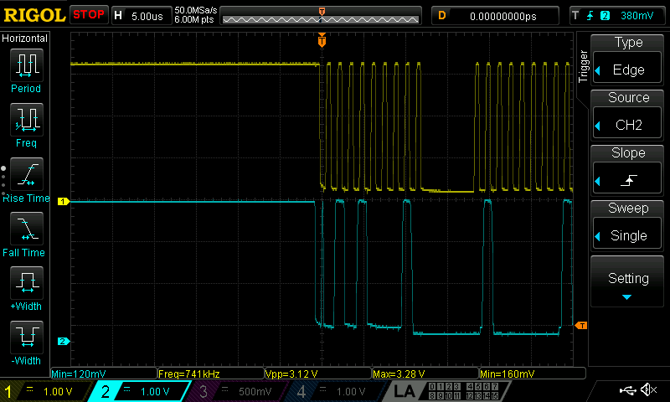This screenshot has height=402, width=670.
Task: Click the STOP run status indicator
Action: pyautogui.click(x=89, y=14)
